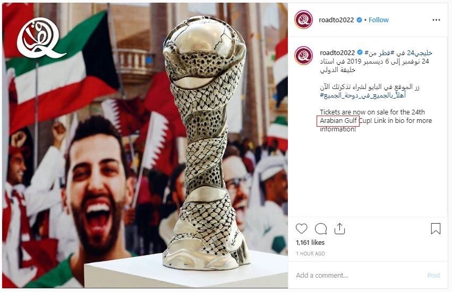Click verified badge next to caption username
Screen dimensions: 452x292
pyautogui.click(x=360, y=52)
